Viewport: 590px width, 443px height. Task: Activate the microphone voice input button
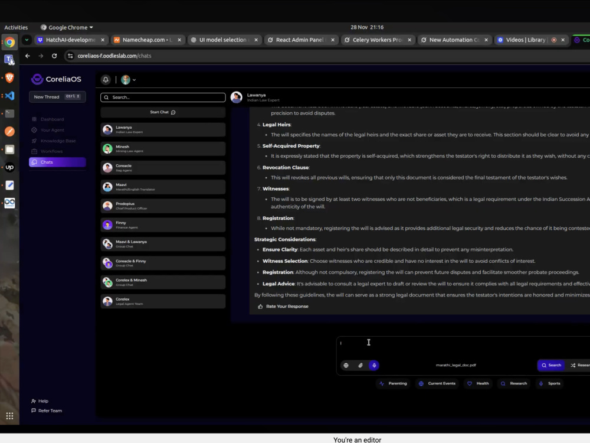pyautogui.click(x=374, y=365)
